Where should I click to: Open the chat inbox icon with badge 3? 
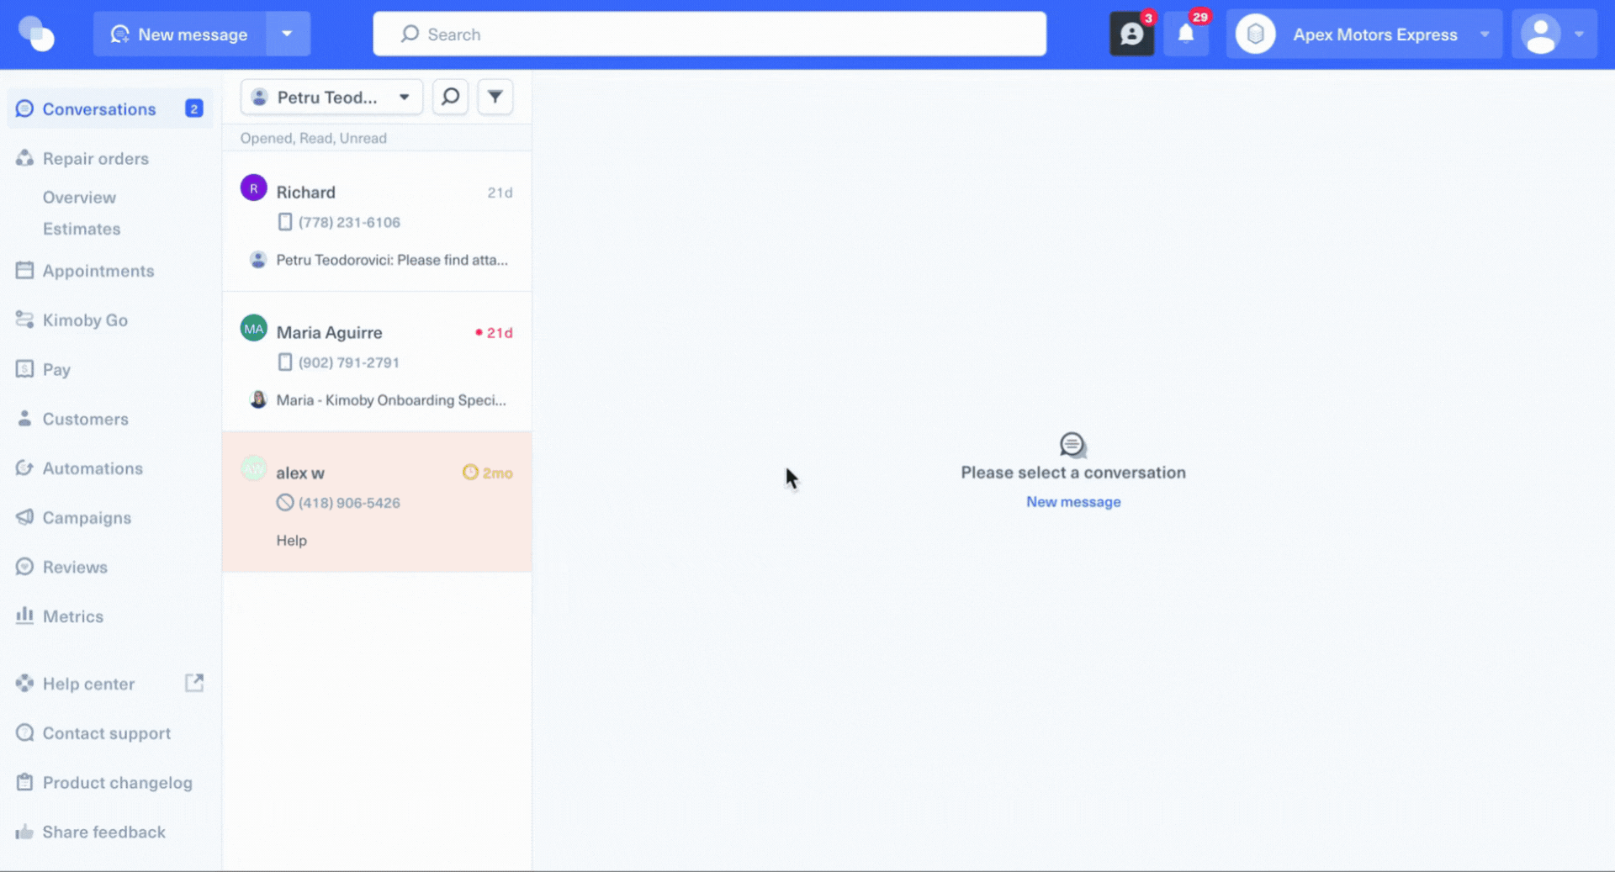tap(1131, 34)
